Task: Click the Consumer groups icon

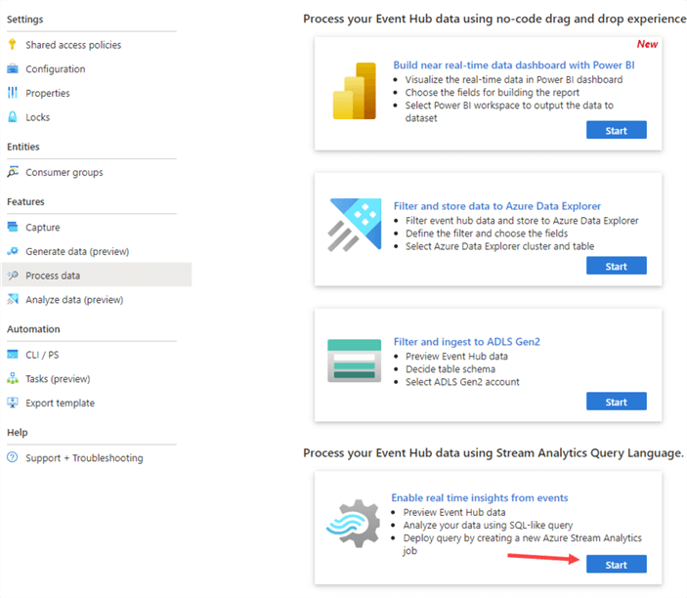Action: click(13, 172)
